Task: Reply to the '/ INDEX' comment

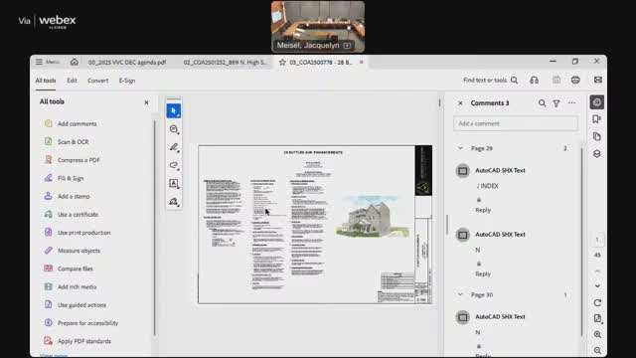Action: tap(483, 210)
